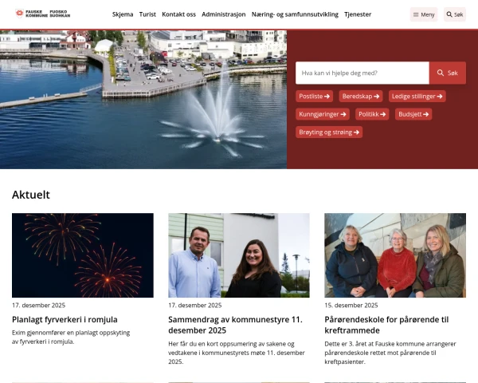Open the Politikk shortcut

coord(372,114)
